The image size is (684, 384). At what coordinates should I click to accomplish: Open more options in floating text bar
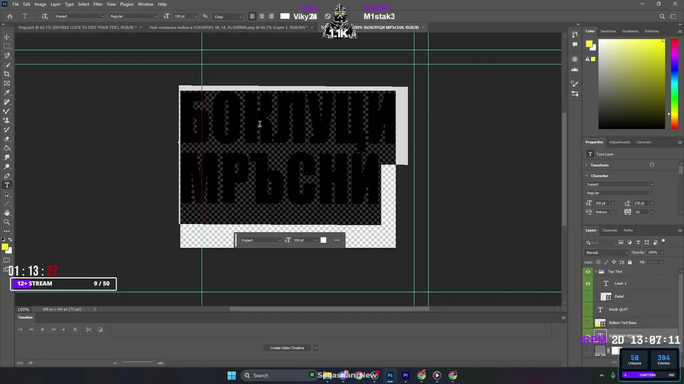pos(337,240)
